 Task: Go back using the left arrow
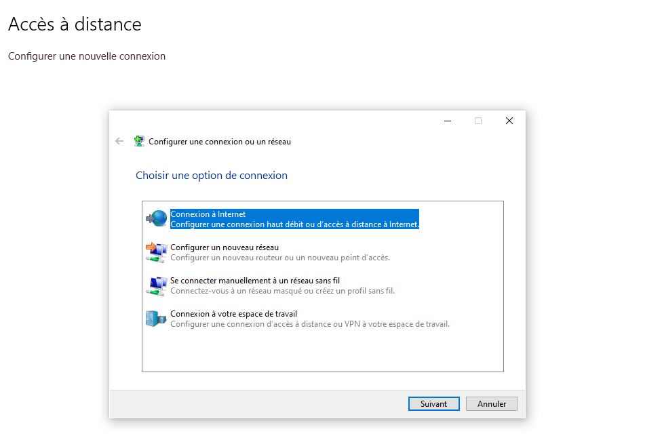point(119,141)
